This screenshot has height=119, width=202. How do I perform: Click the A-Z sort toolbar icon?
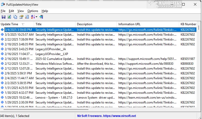(x=33, y=17)
